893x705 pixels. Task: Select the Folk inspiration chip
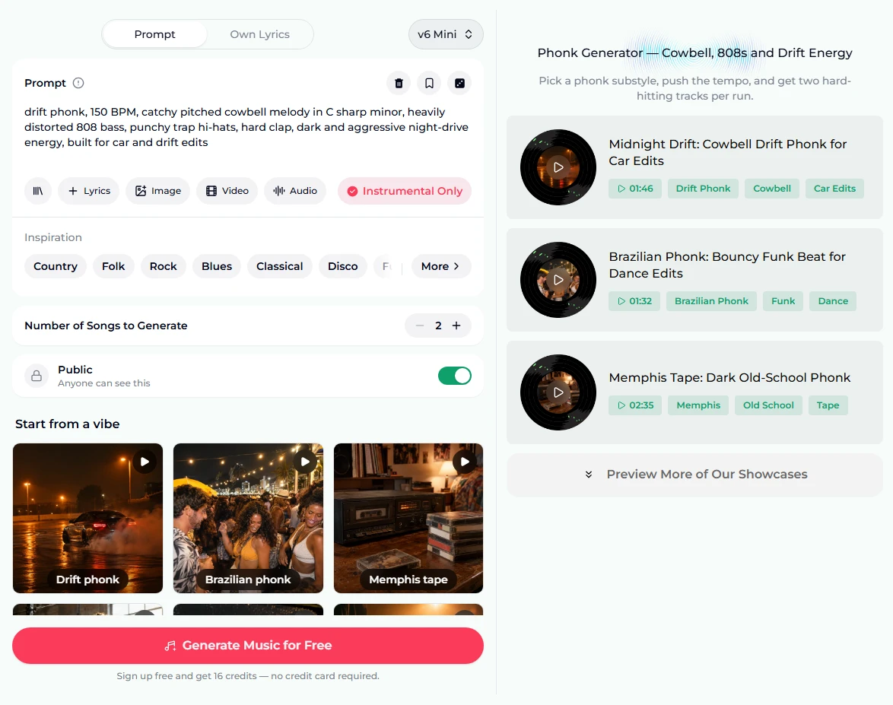(113, 266)
